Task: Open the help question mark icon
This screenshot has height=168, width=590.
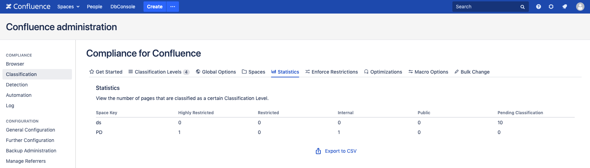Action: pyautogui.click(x=538, y=7)
